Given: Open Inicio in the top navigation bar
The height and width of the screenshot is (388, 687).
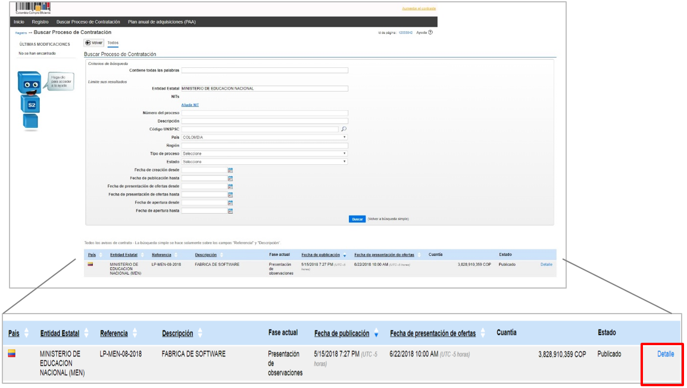Looking at the screenshot, I should pyautogui.click(x=19, y=22).
